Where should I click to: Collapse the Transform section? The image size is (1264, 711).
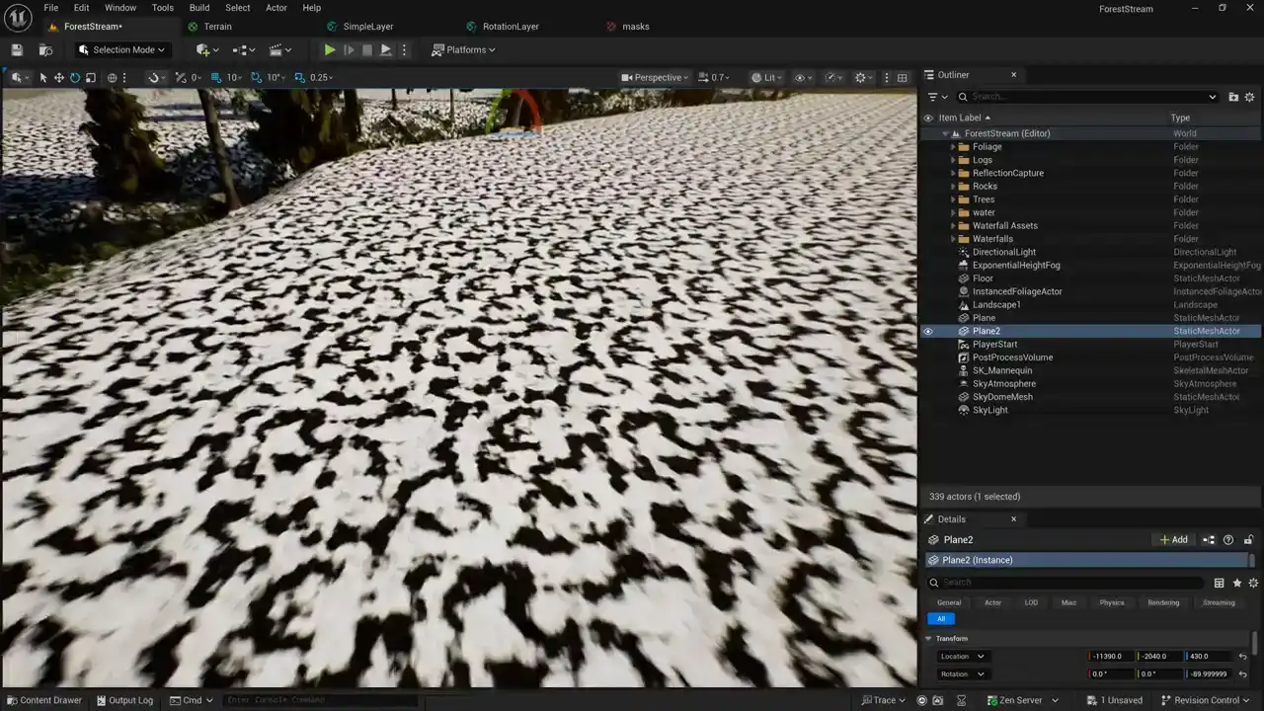pos(928,639)
